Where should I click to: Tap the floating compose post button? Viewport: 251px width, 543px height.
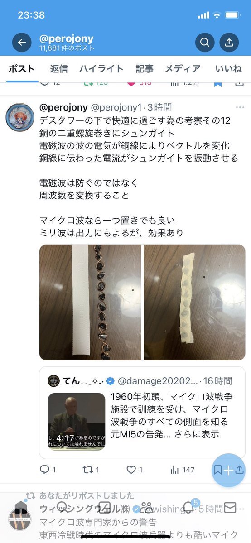tap(228, 470)
